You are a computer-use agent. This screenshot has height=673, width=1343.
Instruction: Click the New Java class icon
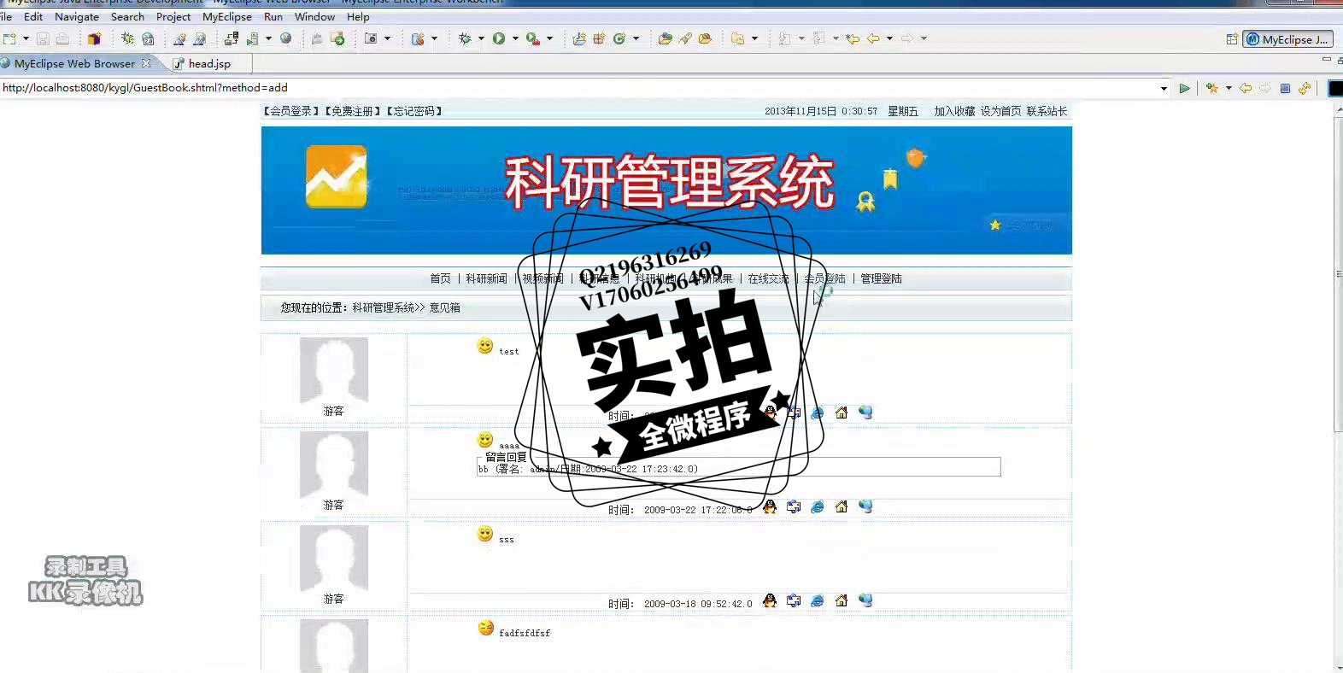tap(619, 38)
